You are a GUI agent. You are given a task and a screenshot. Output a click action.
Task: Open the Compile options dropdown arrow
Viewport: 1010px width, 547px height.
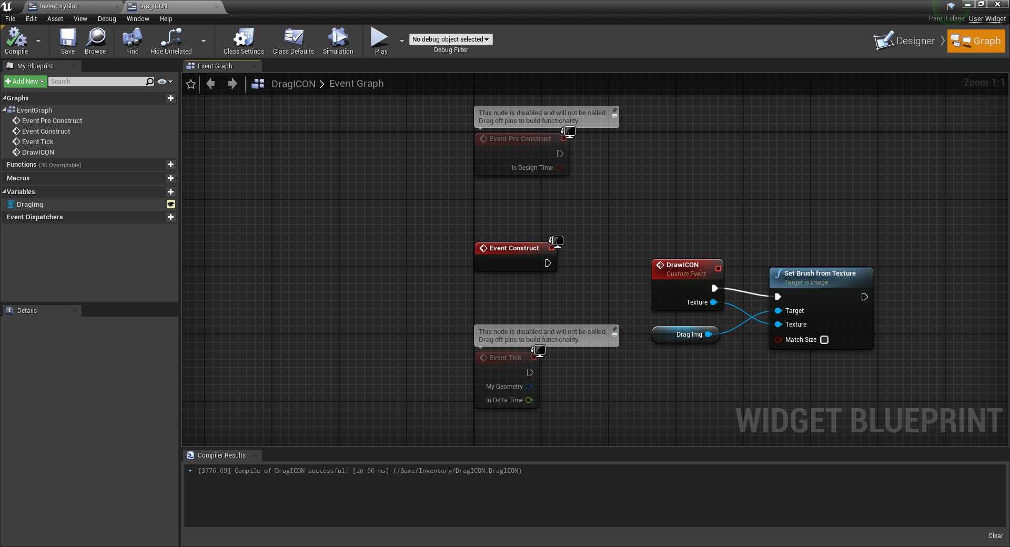(38, 41)
